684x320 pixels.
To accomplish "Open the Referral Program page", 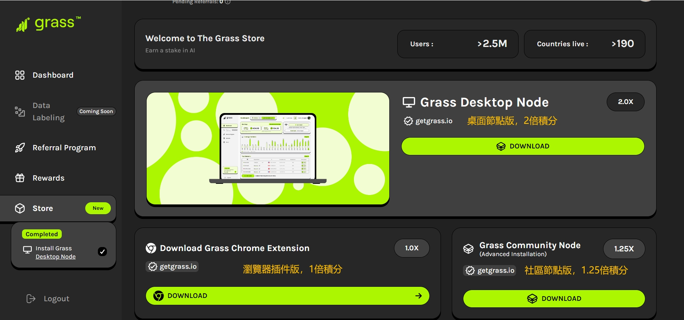I will (64, 148).
